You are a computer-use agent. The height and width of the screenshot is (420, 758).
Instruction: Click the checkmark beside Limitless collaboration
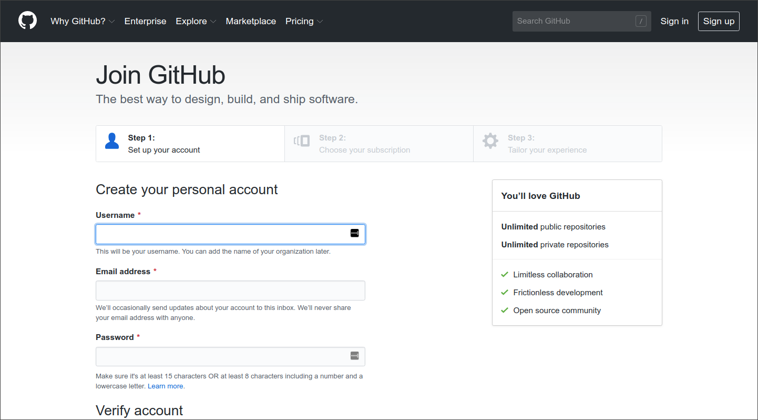tap(505, 274)
